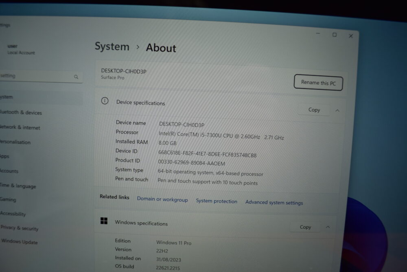The image size is (407, 272).
Task: Open System protection link
Action: point(217,201)
